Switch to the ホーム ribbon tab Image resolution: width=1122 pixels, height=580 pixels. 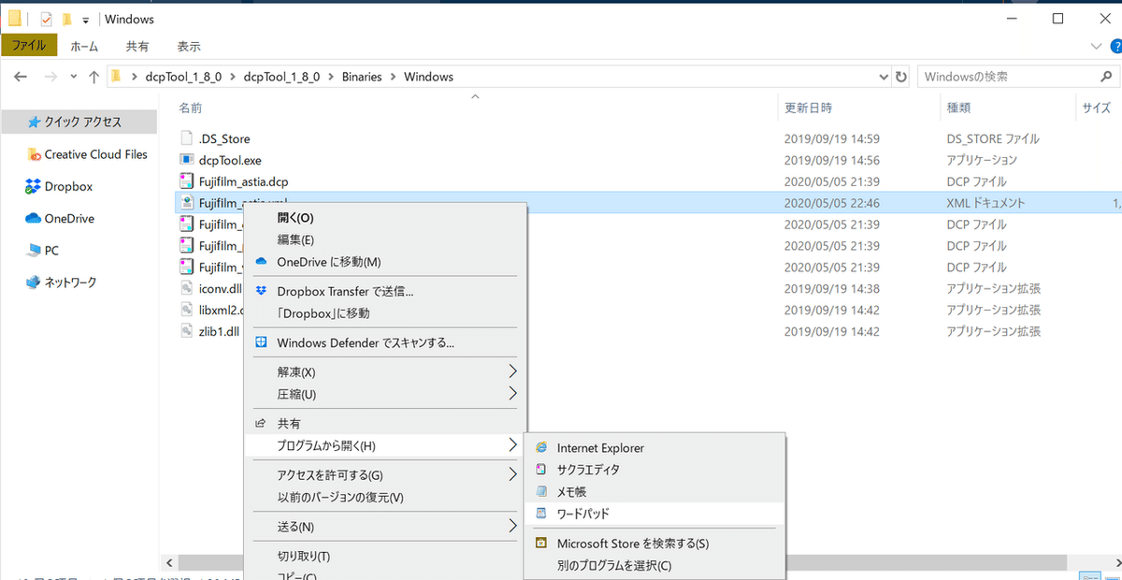(x=85, y=46)
